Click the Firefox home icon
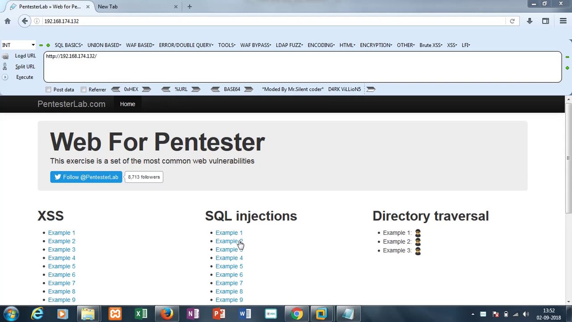 [8, 21]
